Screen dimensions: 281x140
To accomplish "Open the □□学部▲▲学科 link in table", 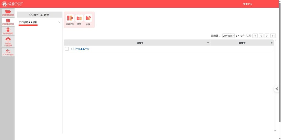I will pyautogui.click(x=80, y=49).
